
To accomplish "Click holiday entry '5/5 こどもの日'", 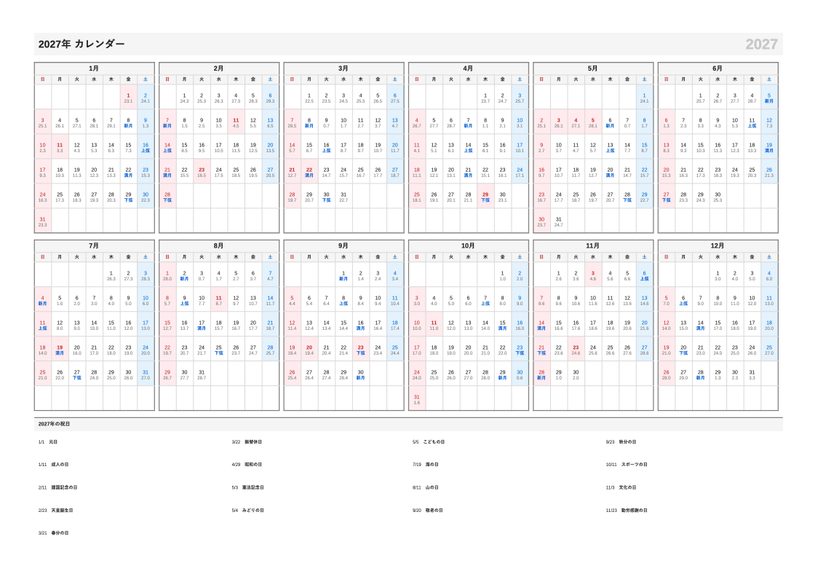I will click(x=429, y=441).
